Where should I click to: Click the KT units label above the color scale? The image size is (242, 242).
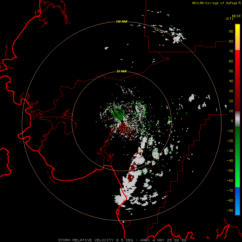click(229, 19)
